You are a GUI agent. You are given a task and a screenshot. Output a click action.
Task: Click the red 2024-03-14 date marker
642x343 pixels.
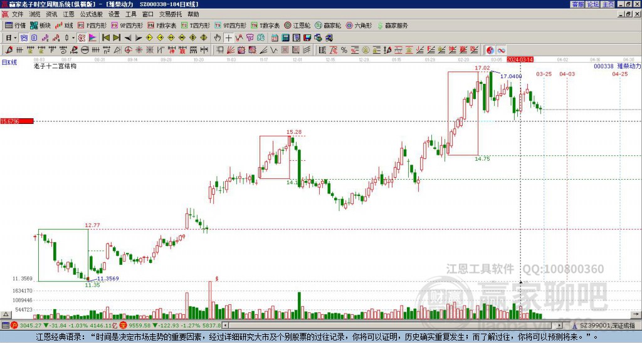pyautogui.click(x=520, y=59)
